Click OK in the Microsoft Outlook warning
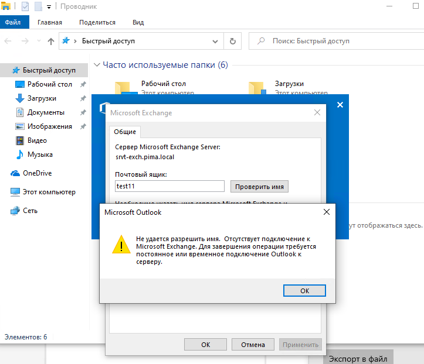 pos(304,291)
